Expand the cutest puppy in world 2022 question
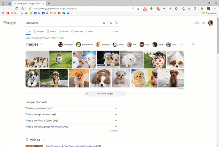The width and height of the screenshot is (219, 147). 72,127
